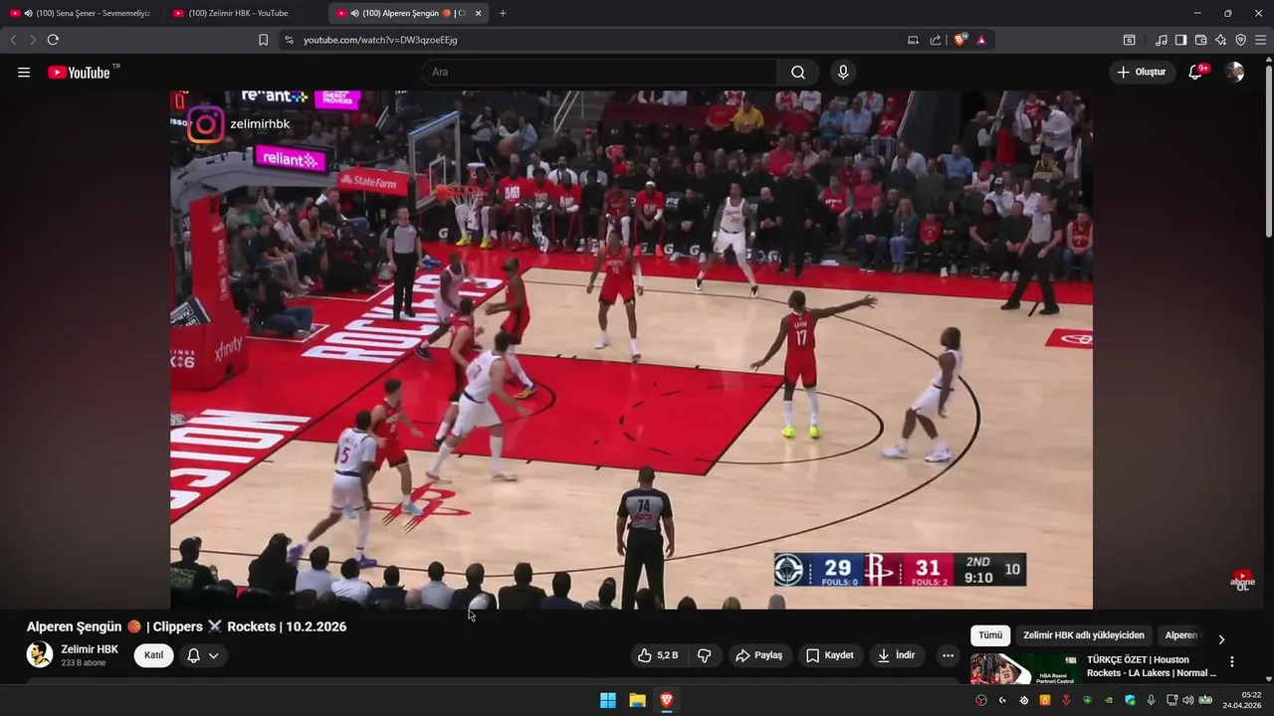Click the video player to pause playback
Image resolution: width=1274 pixels, height=716 pixels.
click(631, 349)
